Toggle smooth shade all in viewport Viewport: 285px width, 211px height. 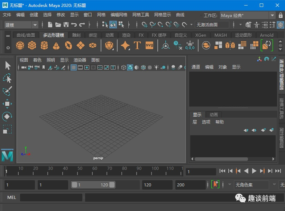click(130, 67)
